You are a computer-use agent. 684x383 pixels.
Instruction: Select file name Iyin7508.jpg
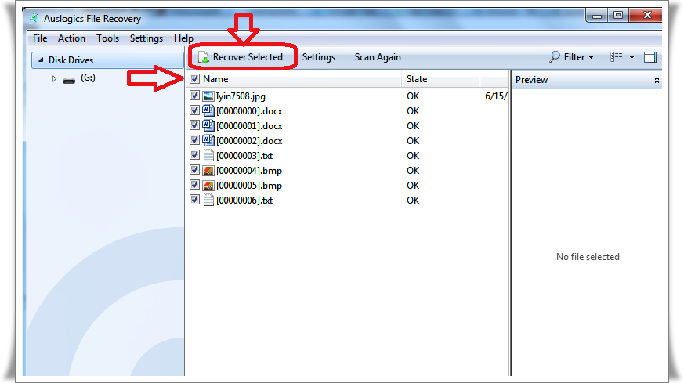pyautogui.click(x=241, y=96)
